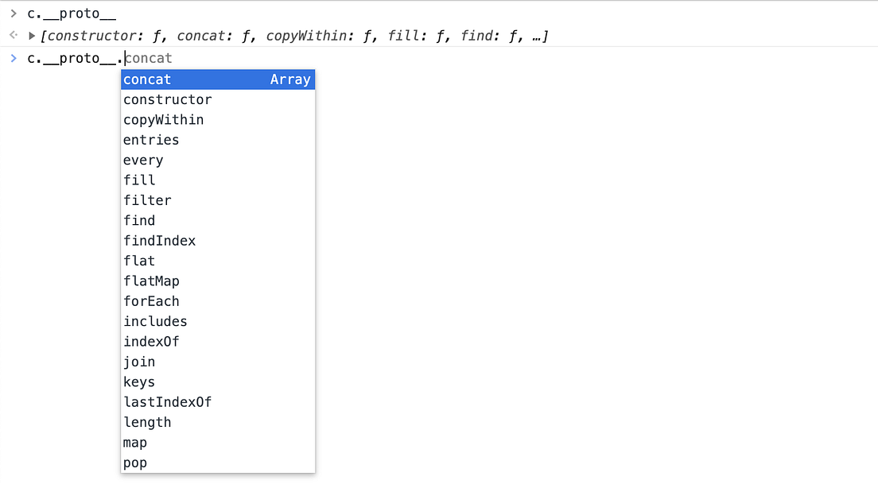Select indexOf from autocomplete
The height and width of the screenshot is (484, 878).
click(218, 341)
